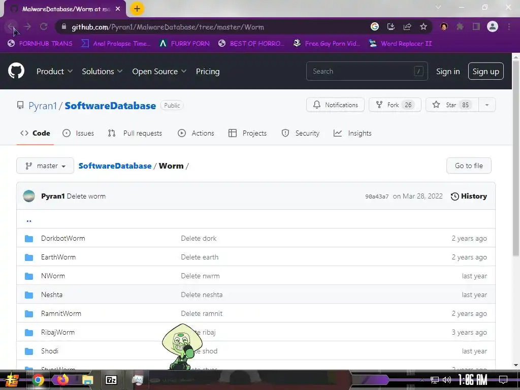
Task: Open the RamnitWorm folder
Action: click(x=61, y=313)
